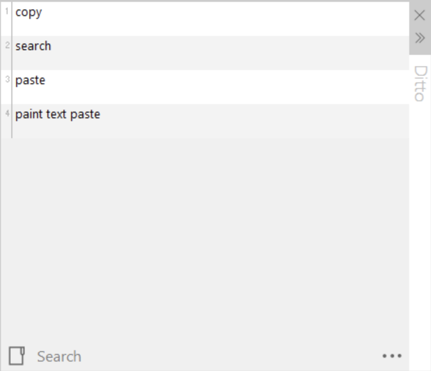431x371 pixels.
Task: Click the vertical divider beside the row numbers
Action: 12,71
